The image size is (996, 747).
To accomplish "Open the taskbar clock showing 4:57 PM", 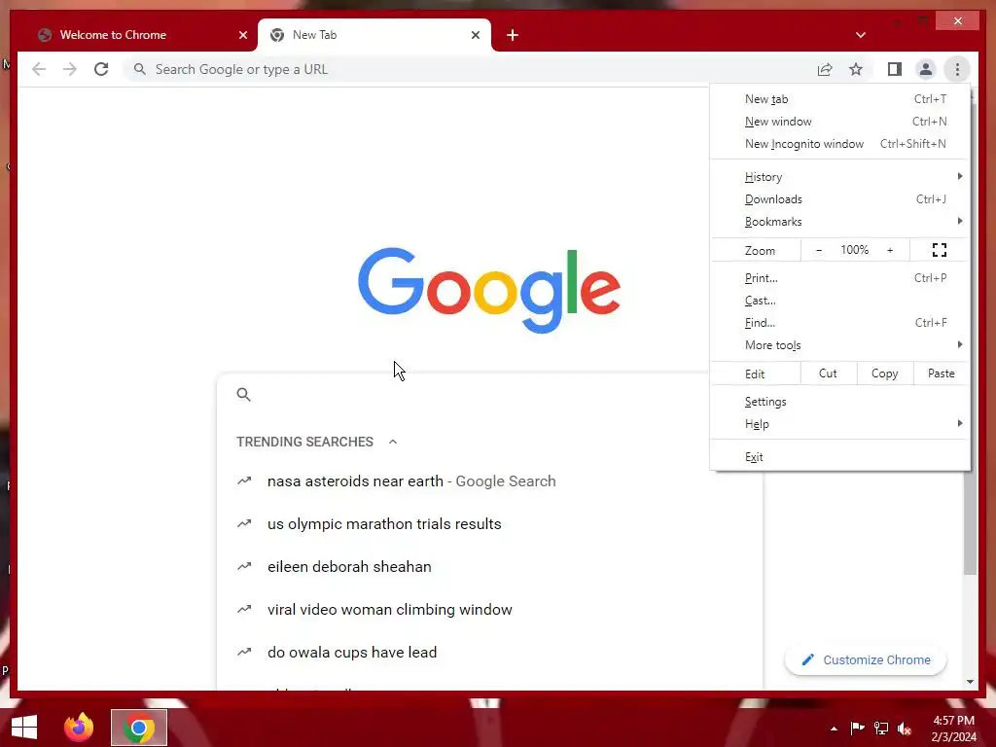I will click(953, 729).
